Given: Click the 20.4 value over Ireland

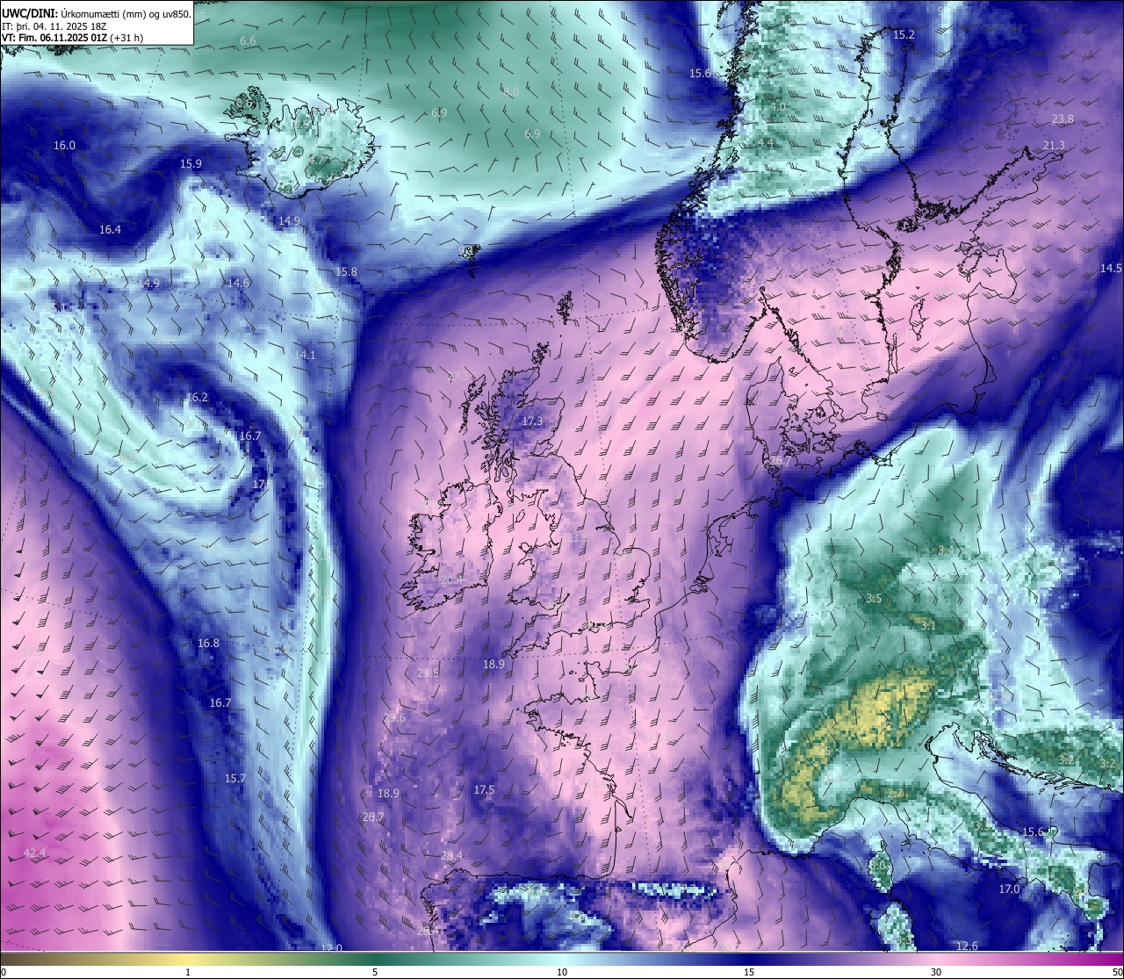Looking at the screenshot, I should 451,580.
